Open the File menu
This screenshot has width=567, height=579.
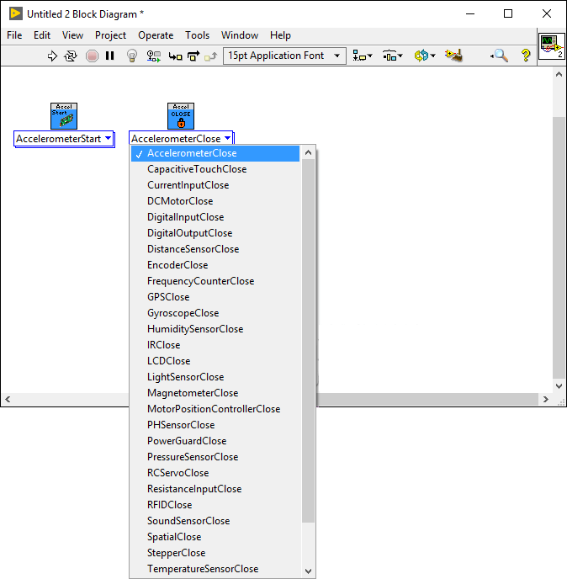coord(14,35)
